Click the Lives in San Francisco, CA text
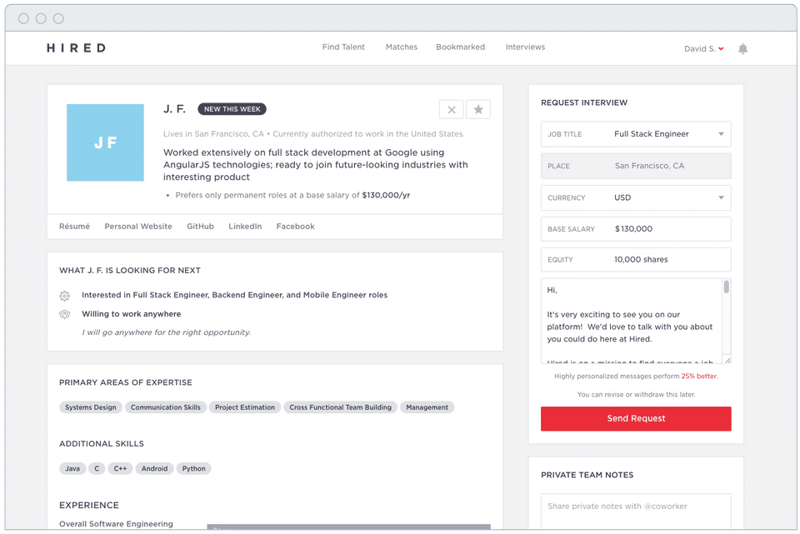The image size is (800, 534). [214, 134]
